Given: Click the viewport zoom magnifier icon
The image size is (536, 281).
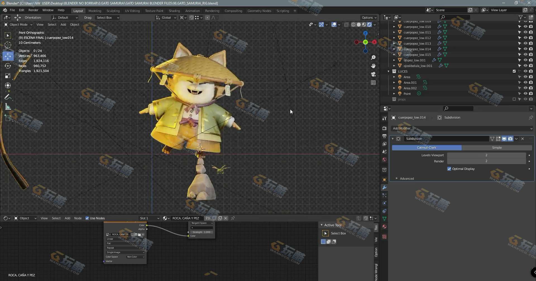Looking at the screenshot, I should click(x=373, y=57).
